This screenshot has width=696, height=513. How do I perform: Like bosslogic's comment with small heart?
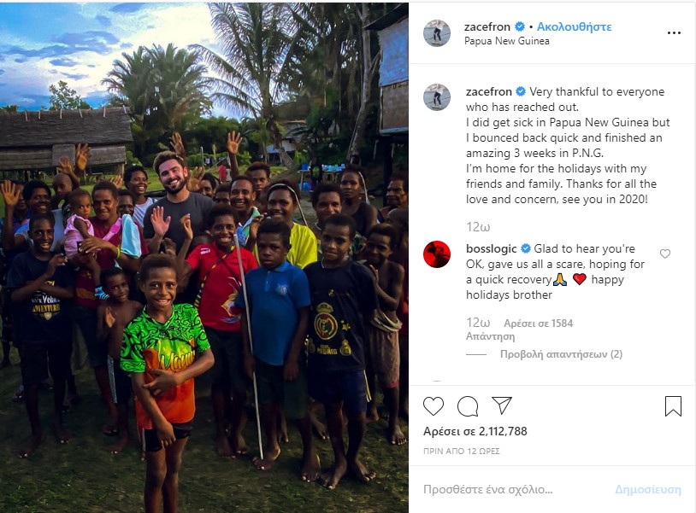(665, 254)
